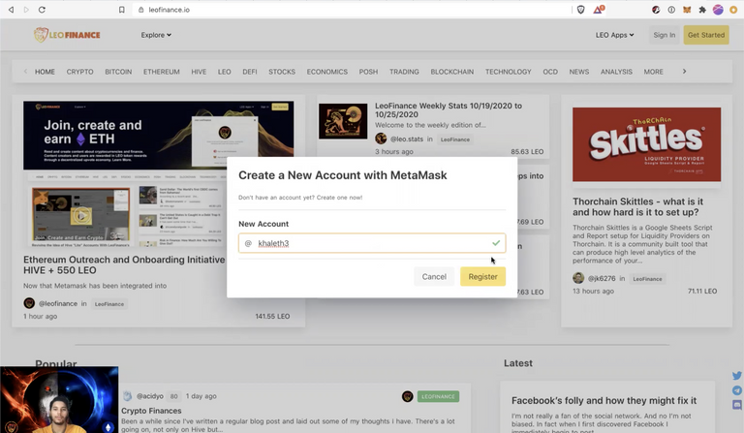Click the Discord chat icon

pos(737,405)
